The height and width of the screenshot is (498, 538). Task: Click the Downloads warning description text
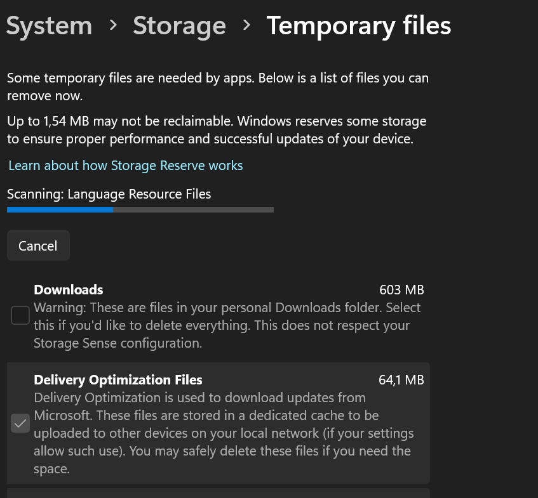pyautogui.click(x=227, y=325)
